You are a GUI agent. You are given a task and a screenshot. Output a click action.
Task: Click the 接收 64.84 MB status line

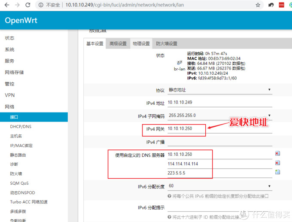coord(216,64)
